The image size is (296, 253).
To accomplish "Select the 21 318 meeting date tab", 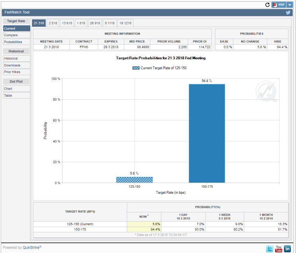I will tap(39, 23).
